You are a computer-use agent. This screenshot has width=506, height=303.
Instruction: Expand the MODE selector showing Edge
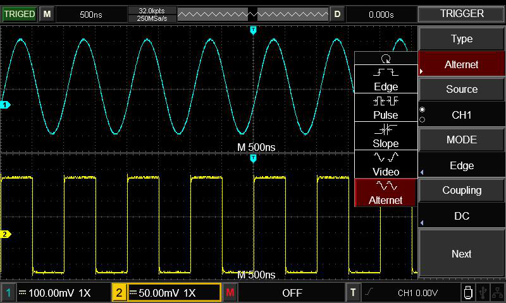462,165
